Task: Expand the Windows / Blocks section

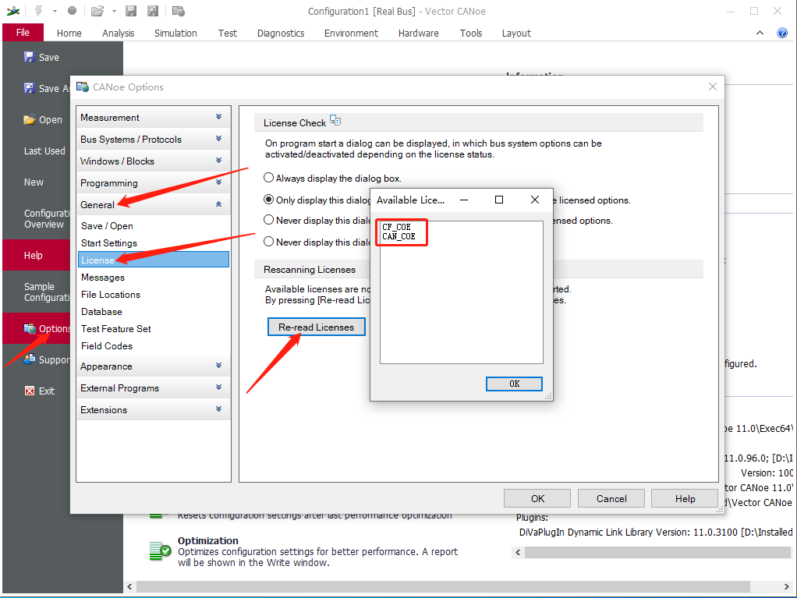Action: (x=154, y=161)
